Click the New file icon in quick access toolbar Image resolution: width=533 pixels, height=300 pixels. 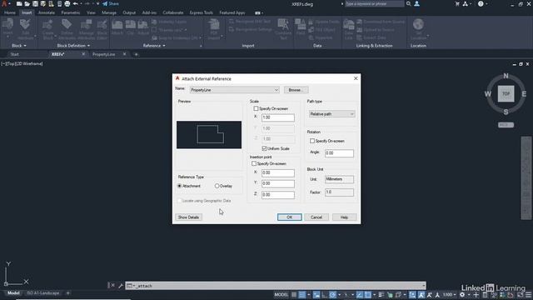point(19,3)
